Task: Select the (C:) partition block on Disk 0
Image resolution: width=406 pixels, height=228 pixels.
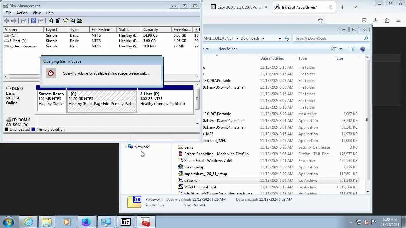Action: point(102,101)
